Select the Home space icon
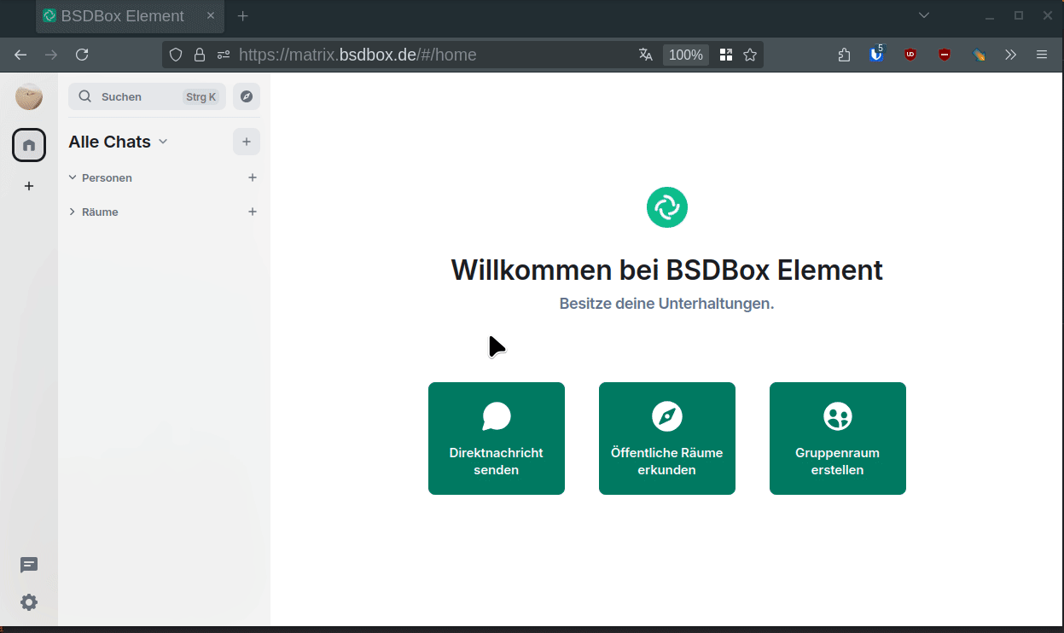The width and height of the screenshot is (1064, 633). coord(29,145)
